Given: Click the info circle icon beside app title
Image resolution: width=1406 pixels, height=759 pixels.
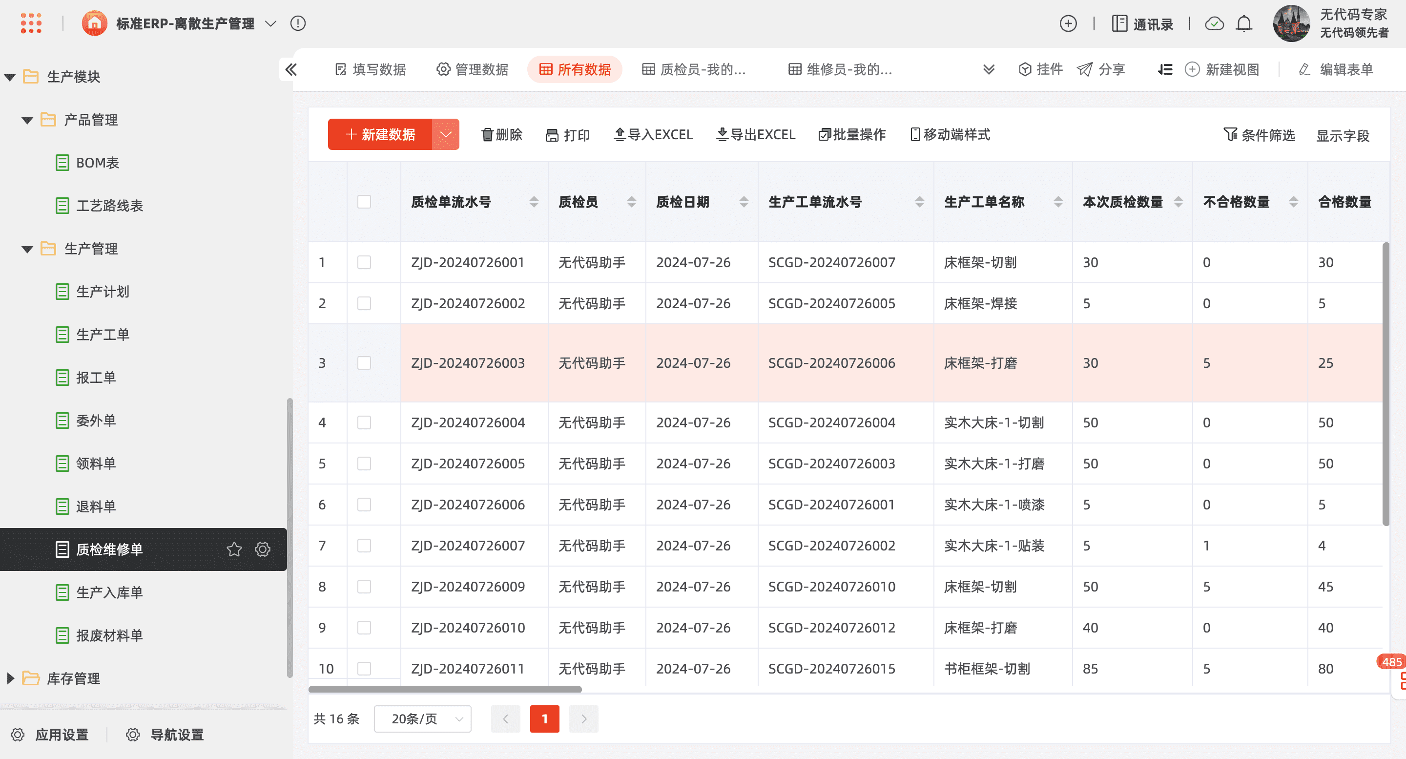Looking at the screenshot, I should pos(298,23).
